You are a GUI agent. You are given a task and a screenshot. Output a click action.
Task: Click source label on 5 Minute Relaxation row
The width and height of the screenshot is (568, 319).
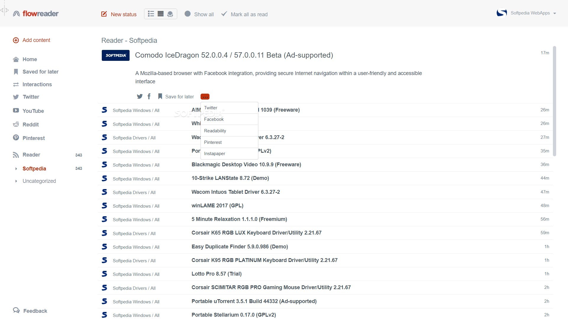coord(136,220)
